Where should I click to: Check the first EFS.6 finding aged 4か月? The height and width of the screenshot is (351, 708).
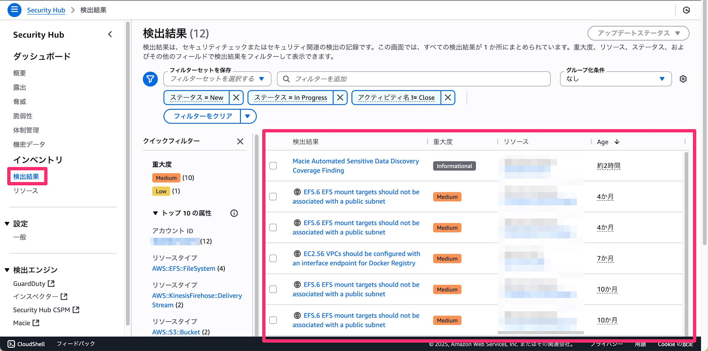pos(273,196)
